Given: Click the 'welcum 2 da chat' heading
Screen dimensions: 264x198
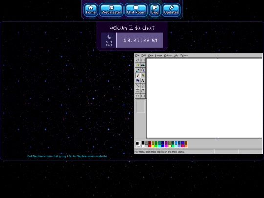Looking at the screenshot, I should pos(132,28).
